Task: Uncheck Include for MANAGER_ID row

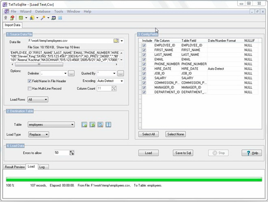Action: point(144,87)
